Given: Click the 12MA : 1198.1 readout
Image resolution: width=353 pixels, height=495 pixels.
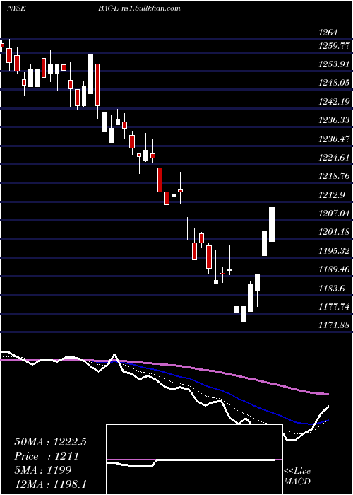Looking at the screenshot, I should (50, 484).
